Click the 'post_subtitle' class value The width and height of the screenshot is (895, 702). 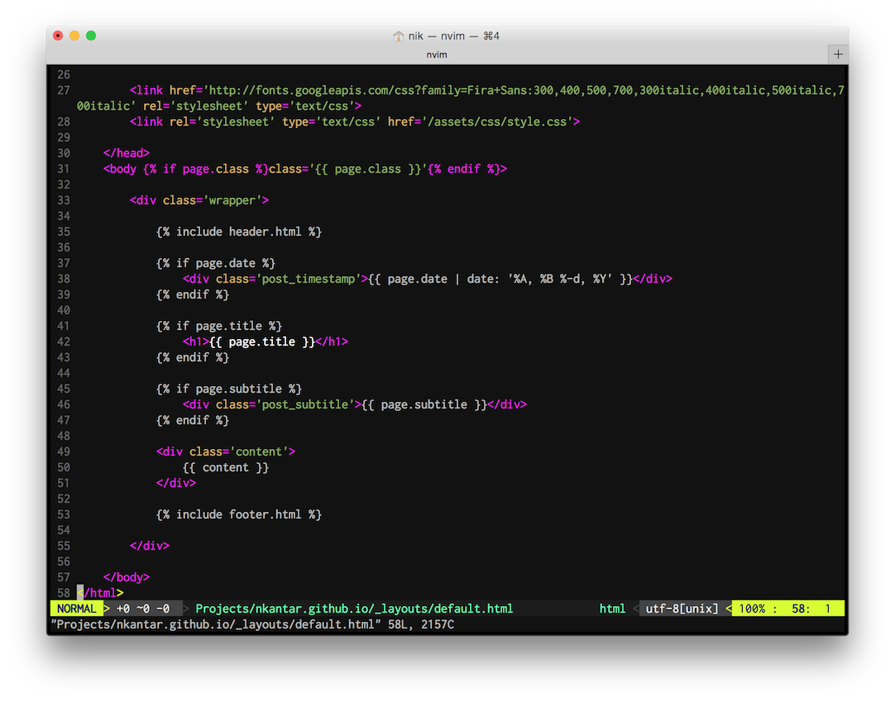click(304, 404)
